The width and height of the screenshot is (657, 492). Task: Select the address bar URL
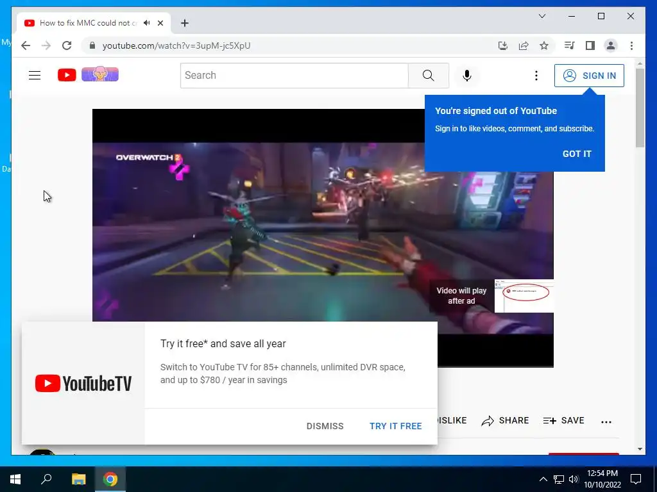(176, 45)
